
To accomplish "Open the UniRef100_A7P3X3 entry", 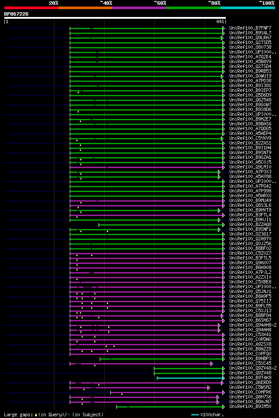I will [250, 172].
